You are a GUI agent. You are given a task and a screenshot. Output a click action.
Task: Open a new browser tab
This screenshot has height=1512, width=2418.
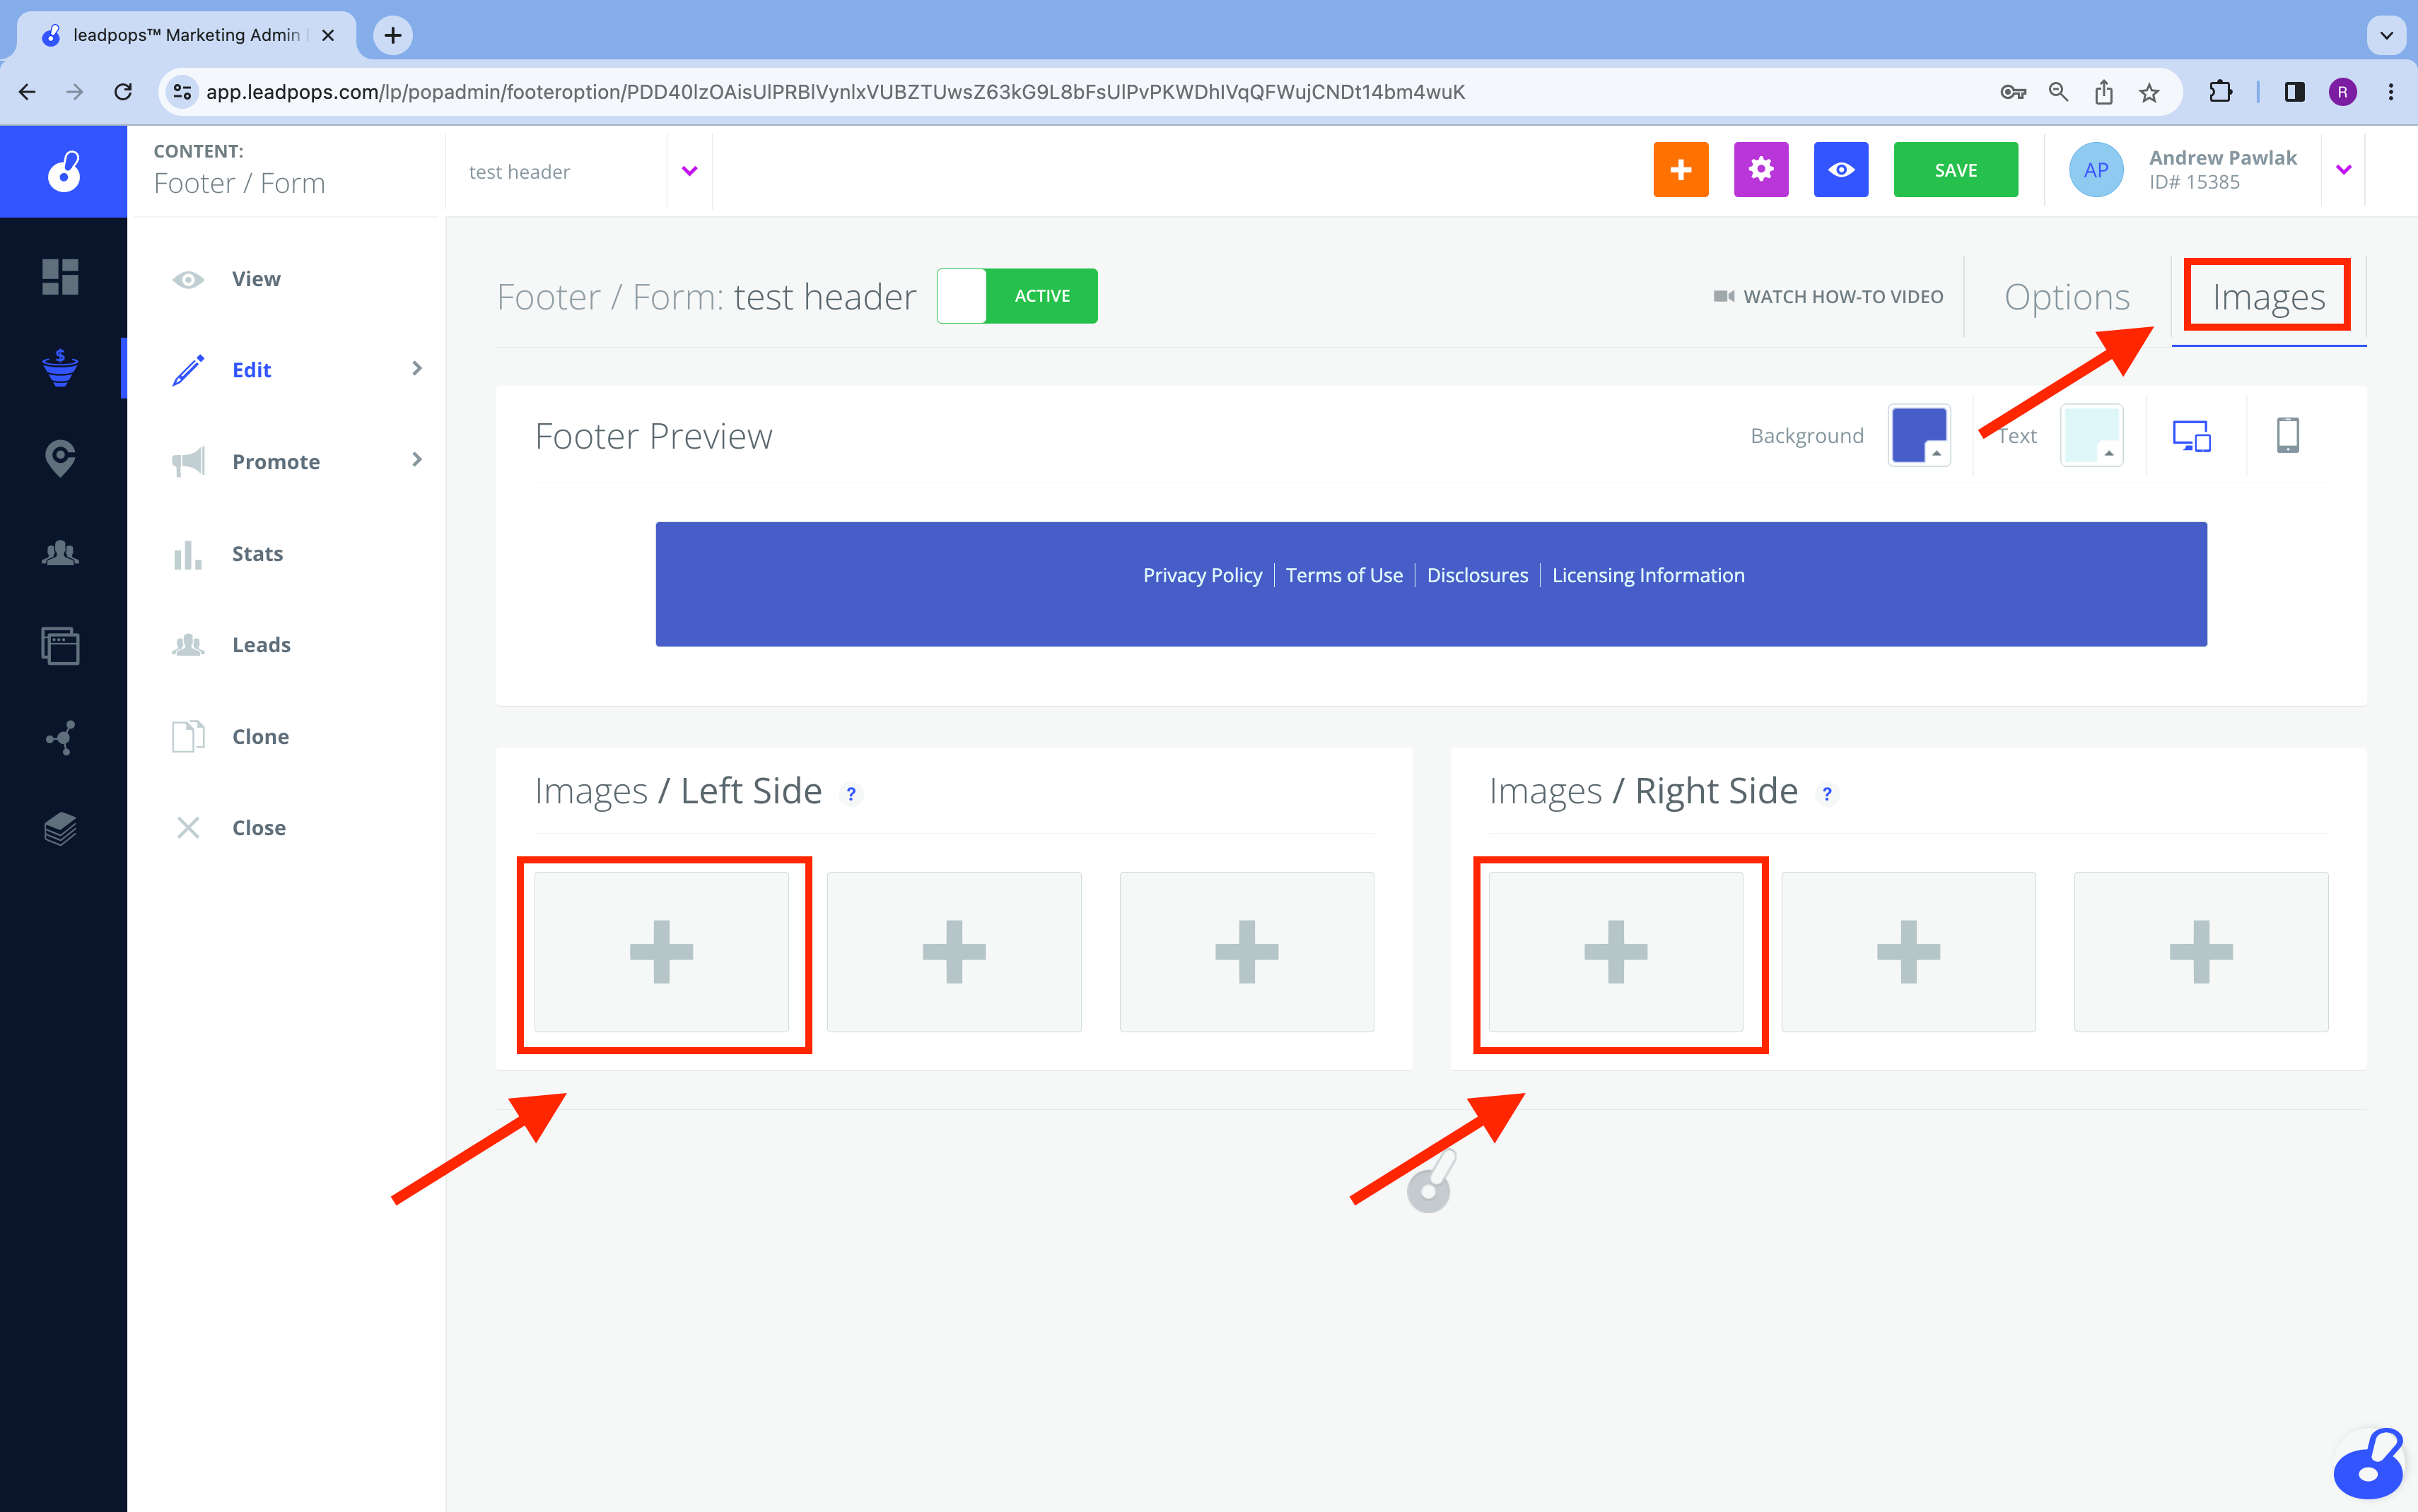(393, 36)
